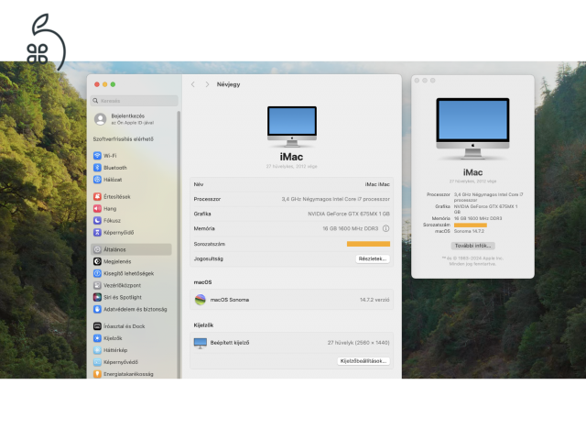This screenshot has height=440, width=586.
Task: Click the Névjegy pane title
Action: pyautogui.click(x=228, y=84)
